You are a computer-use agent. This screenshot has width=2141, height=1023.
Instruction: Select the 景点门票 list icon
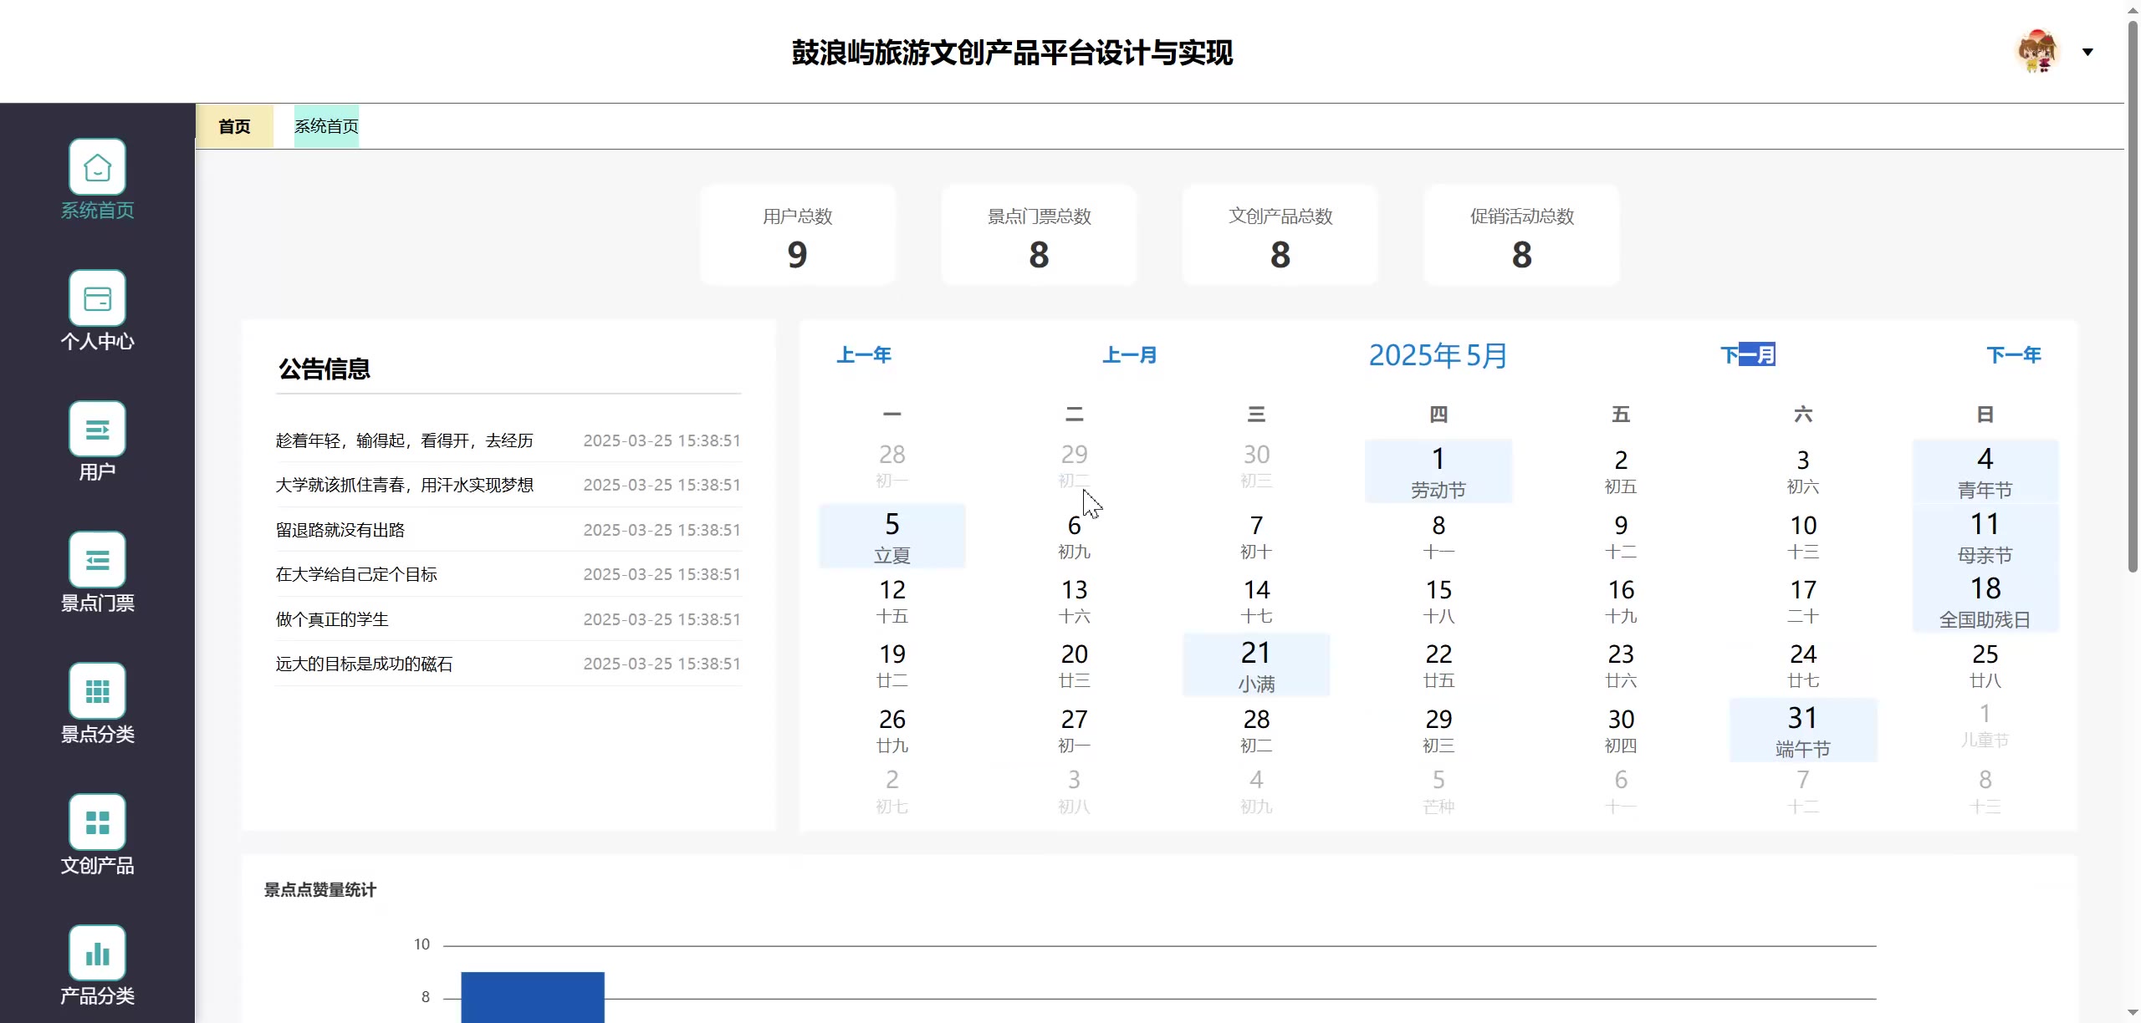tap(97, 560)
